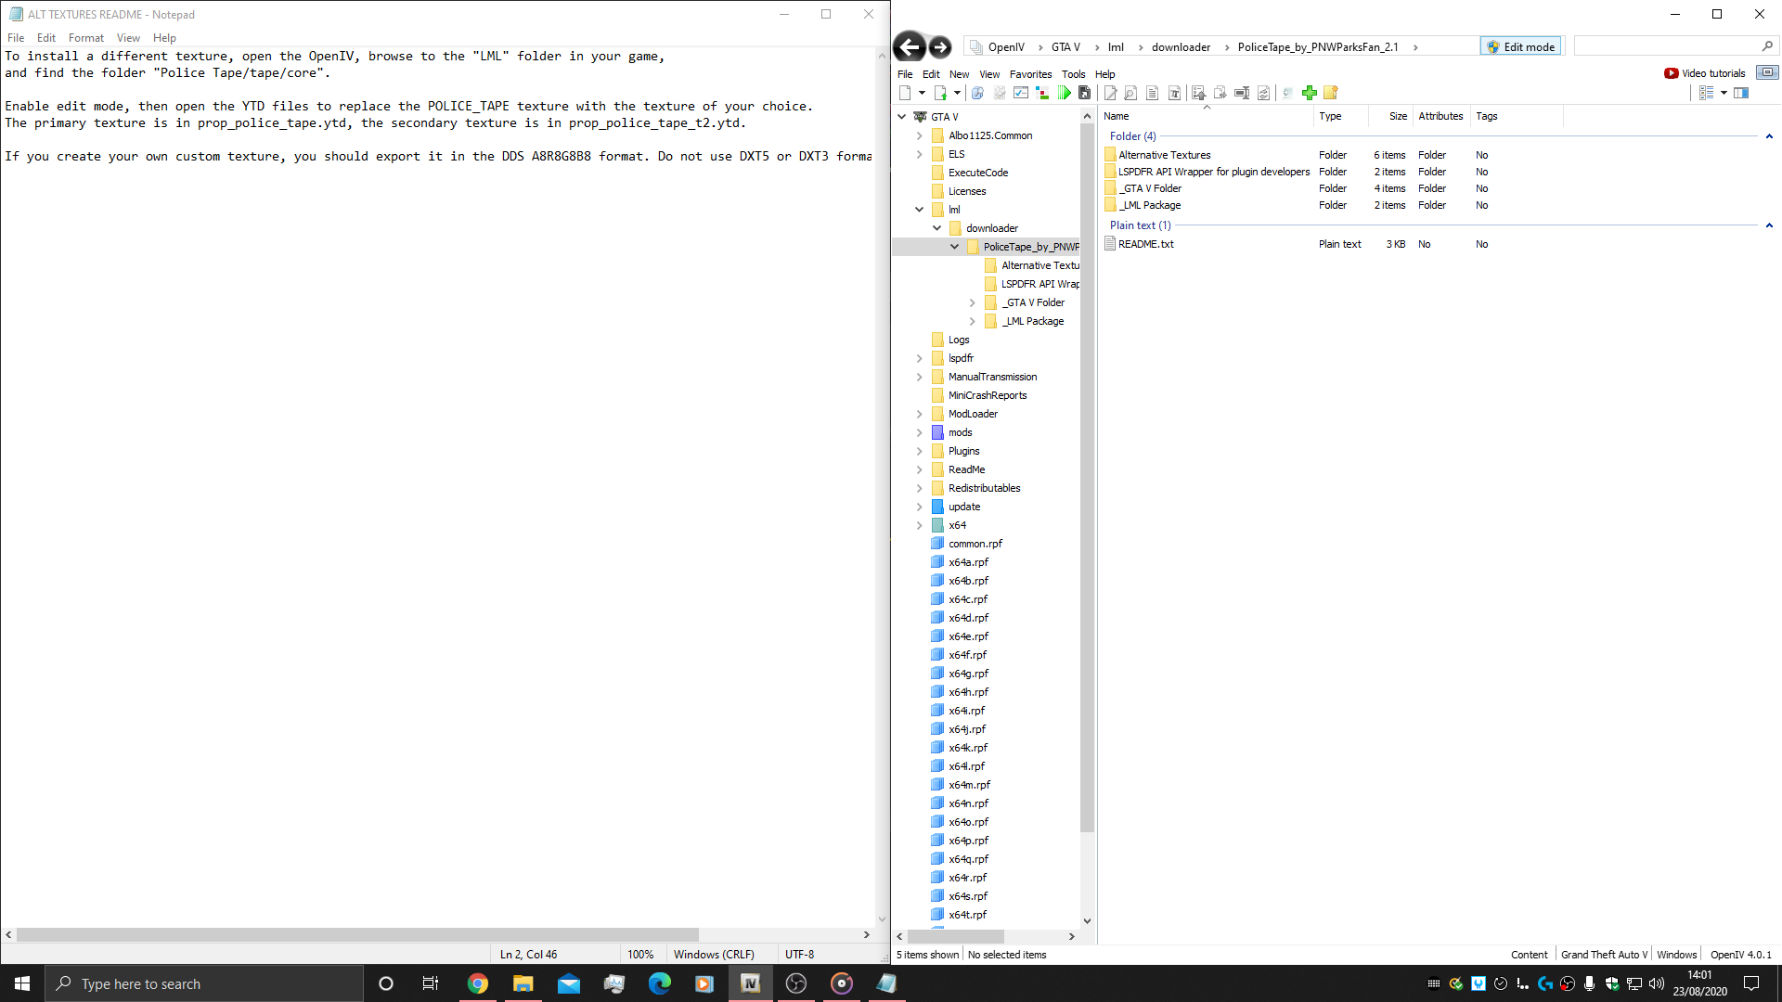Click the new file toolbar icon
The width and height of the screenshot is (1782, 1002).
click(x=905, y=93)
